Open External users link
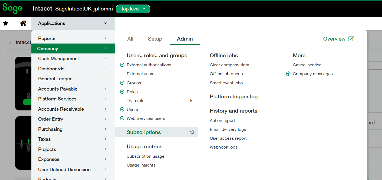Screen dimensions: 382x180 (x=140, y=74)
